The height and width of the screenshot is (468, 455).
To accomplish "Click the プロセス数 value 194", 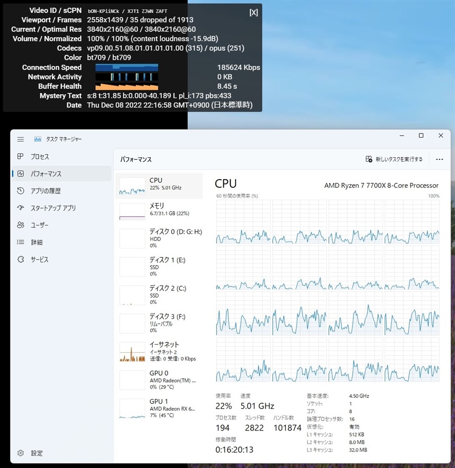I will 222,428.
